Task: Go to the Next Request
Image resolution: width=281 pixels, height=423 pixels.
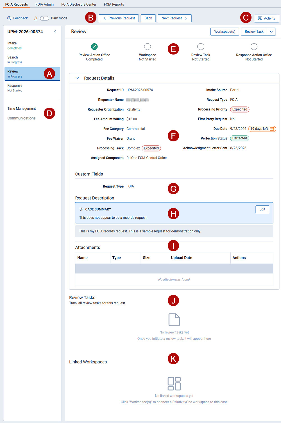Action: tap(175, 18)
